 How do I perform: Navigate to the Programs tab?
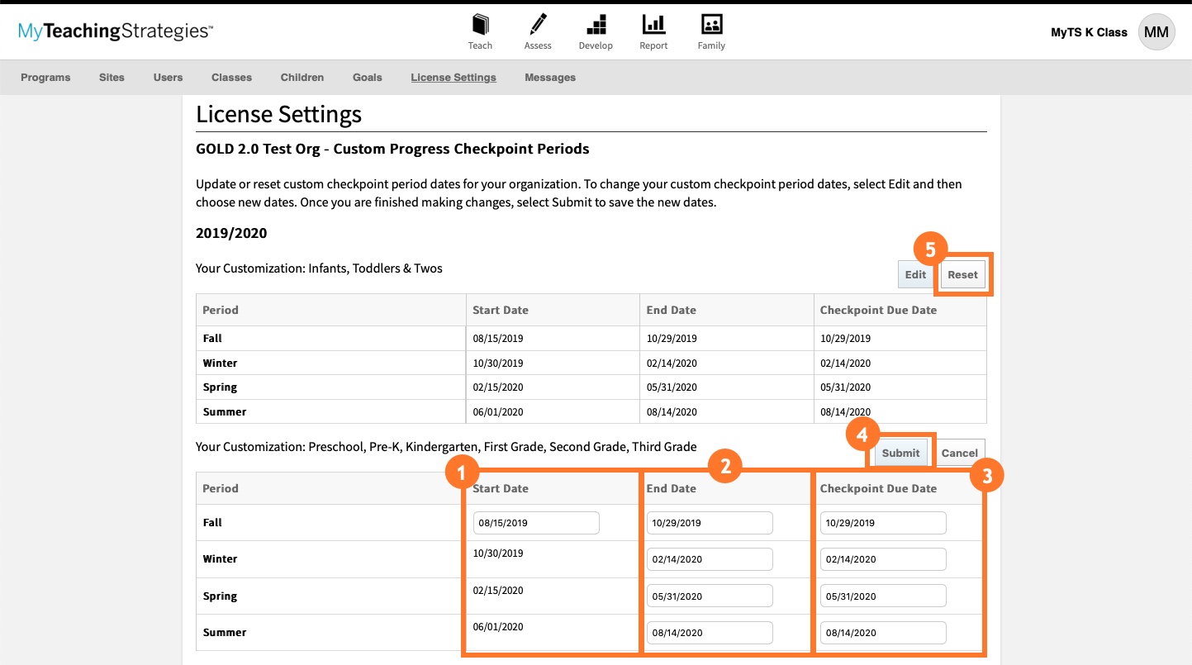tap(45, 77)
